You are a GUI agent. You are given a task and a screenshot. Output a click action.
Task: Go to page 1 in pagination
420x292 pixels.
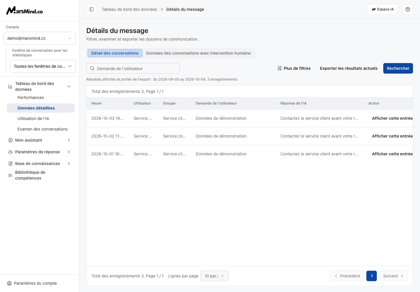point(372,276)
